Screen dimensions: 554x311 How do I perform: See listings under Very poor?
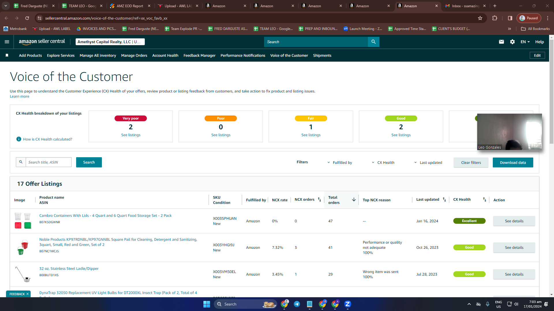click(x=131, y=135)
